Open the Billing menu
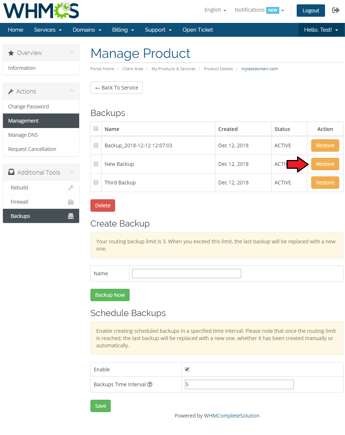Image resolution: width=345 pixels, height=435 pixels. pyautogui.click(x=123, y=30)
